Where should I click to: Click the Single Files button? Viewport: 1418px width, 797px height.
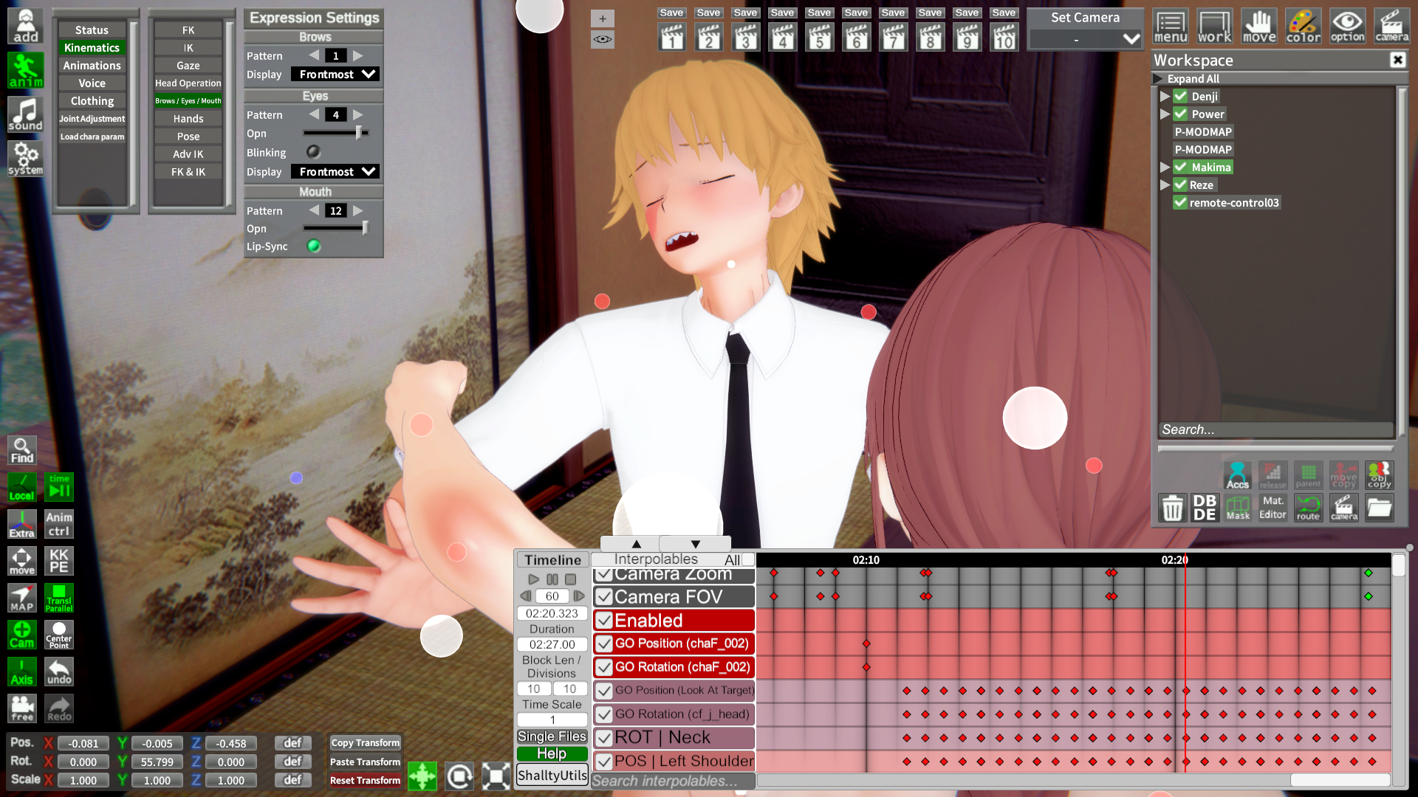coord(552,736)
